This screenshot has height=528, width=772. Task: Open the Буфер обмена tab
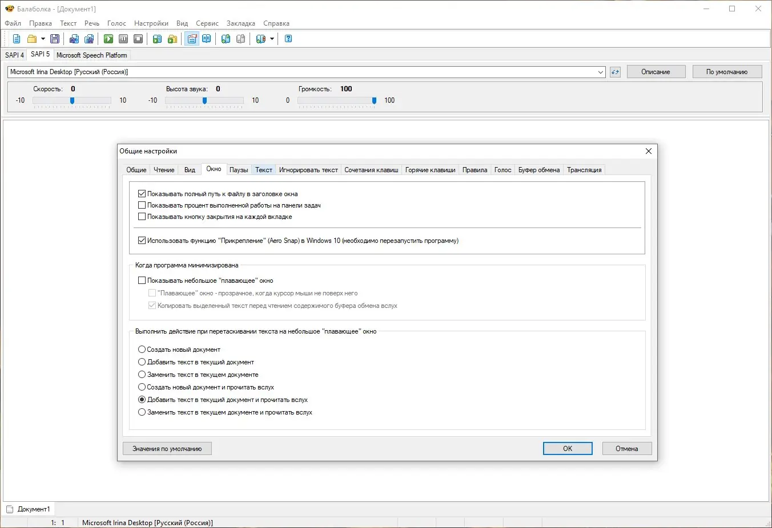point(539,170)
